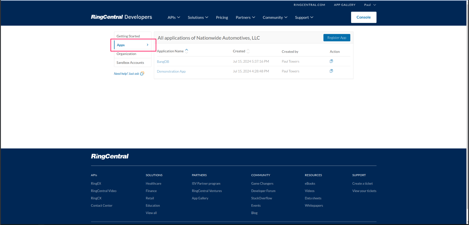Click the copy icon in BangDB row
This screenshot has height=225, width=469.
(x=331, y=61)
